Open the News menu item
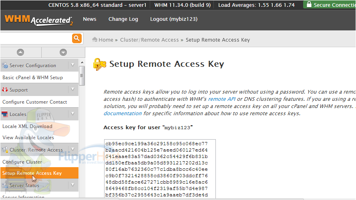Image resolution: width=356 pixels, height=200 pixels. point(89,19)
